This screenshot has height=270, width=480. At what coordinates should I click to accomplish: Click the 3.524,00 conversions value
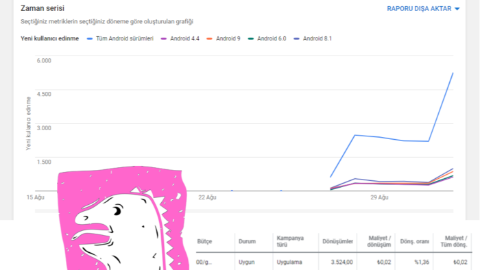pos(341,262)
